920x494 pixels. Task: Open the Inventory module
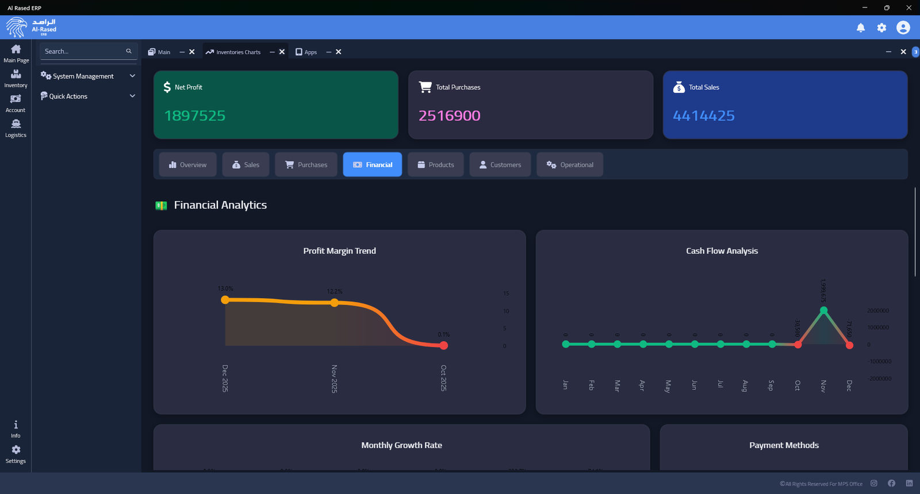tap(16, 78)
